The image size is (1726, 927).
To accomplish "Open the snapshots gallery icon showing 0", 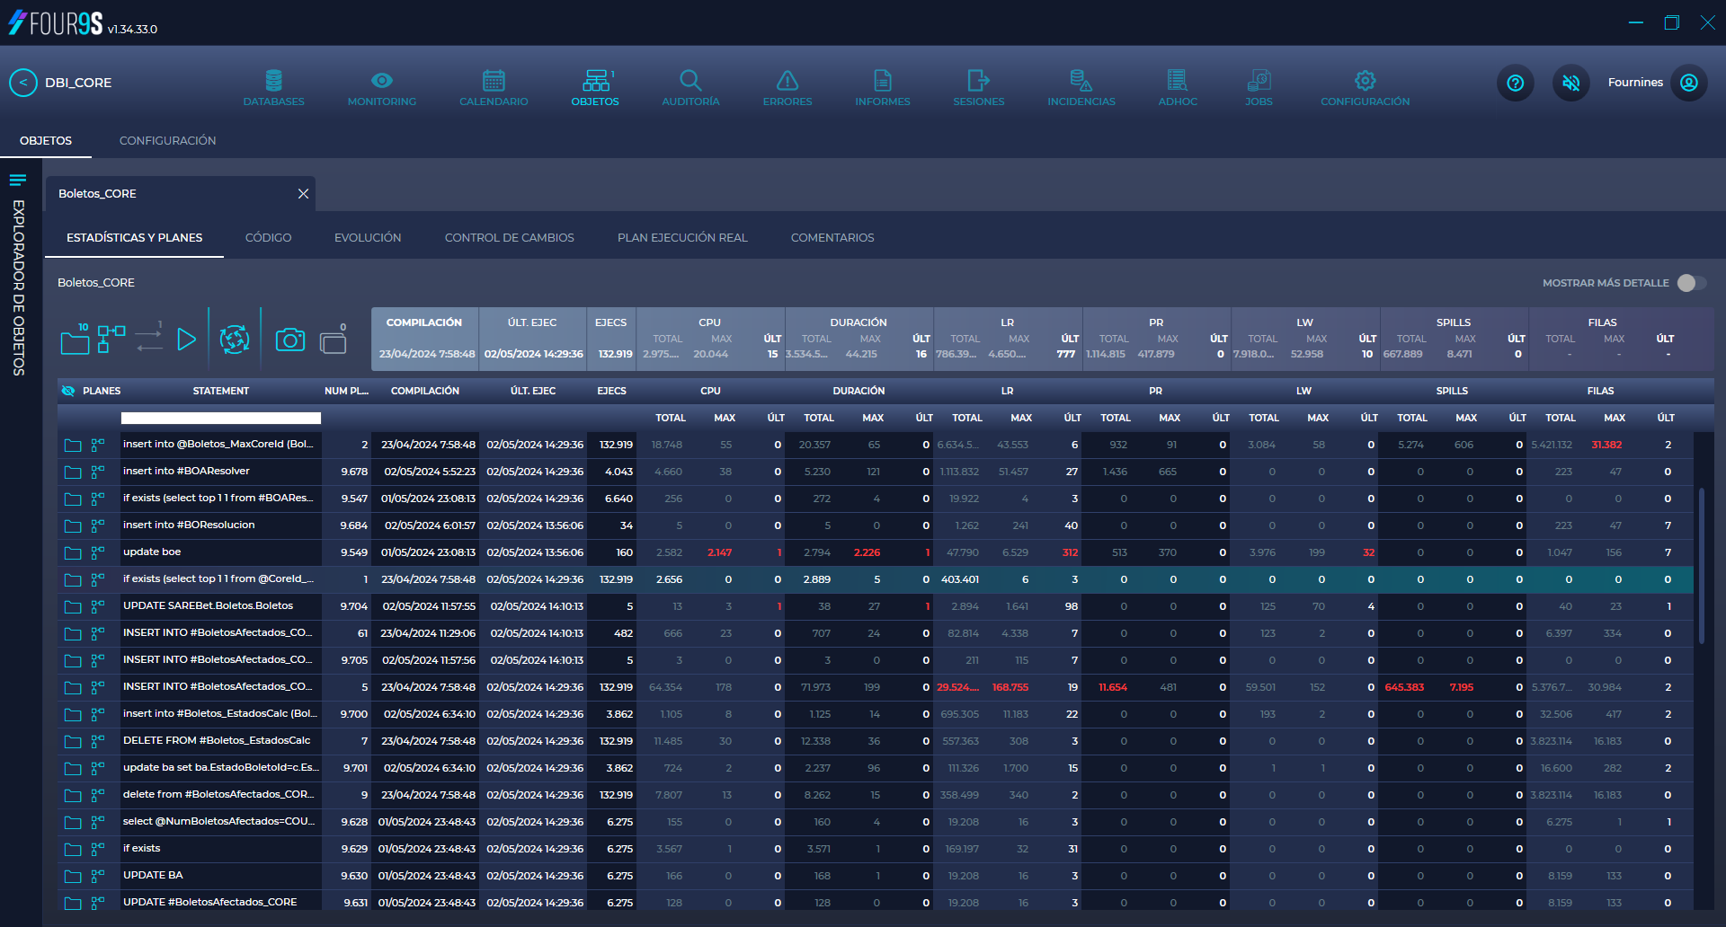I will pyautogui.click(x=333, y=341).
